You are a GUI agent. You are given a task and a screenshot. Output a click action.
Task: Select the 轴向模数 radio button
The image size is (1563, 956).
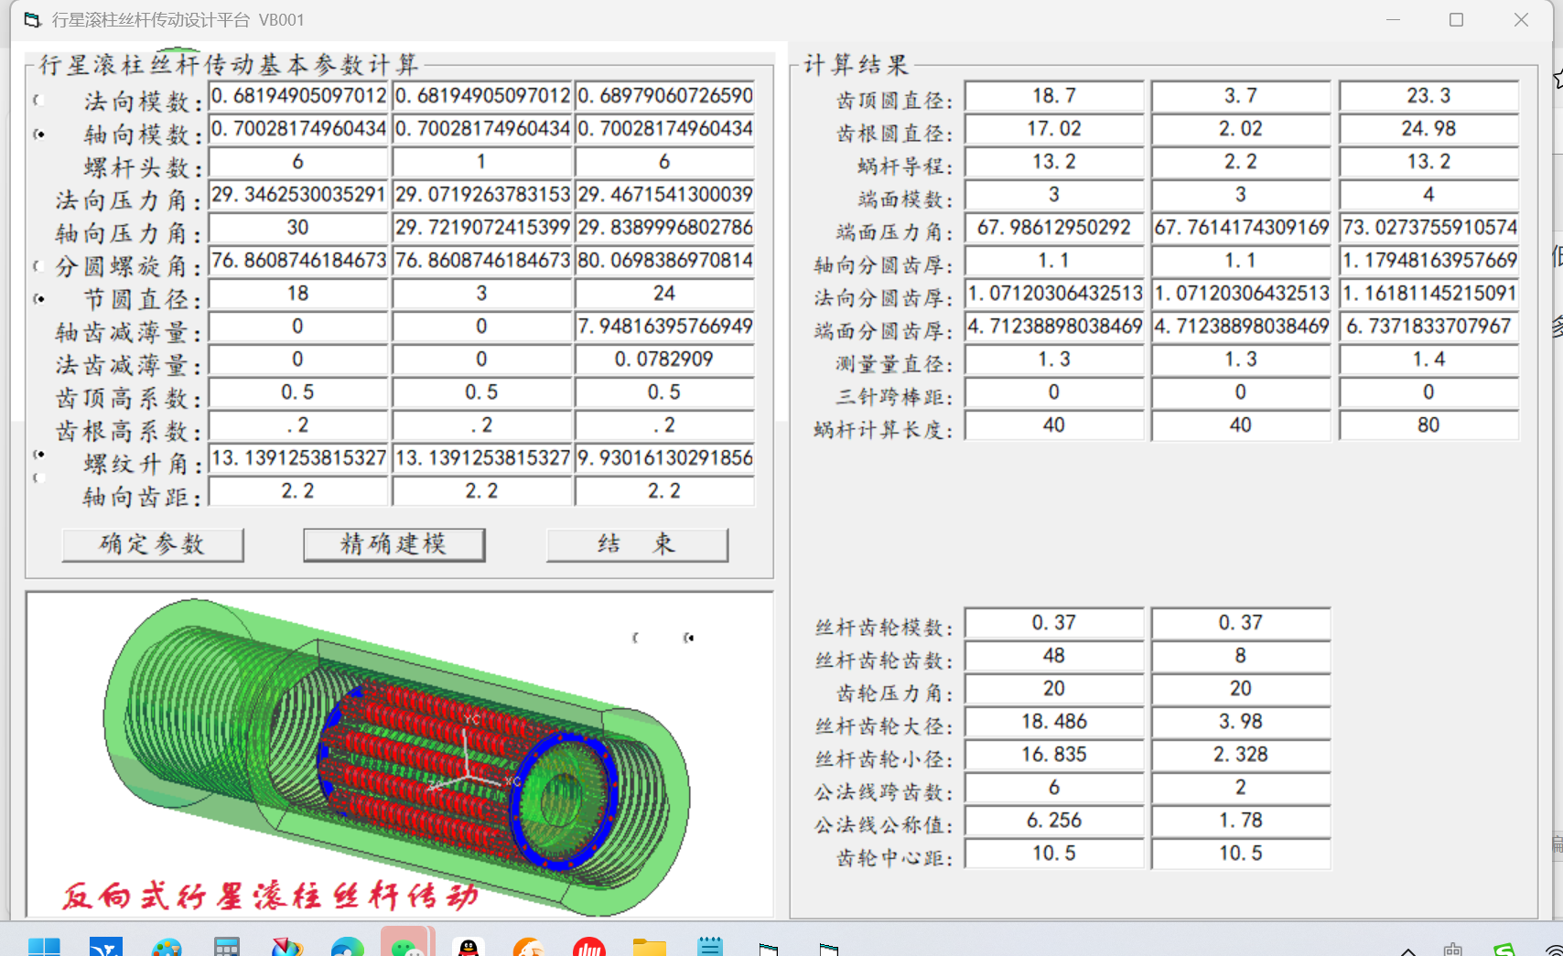click(x=38, y=134)
